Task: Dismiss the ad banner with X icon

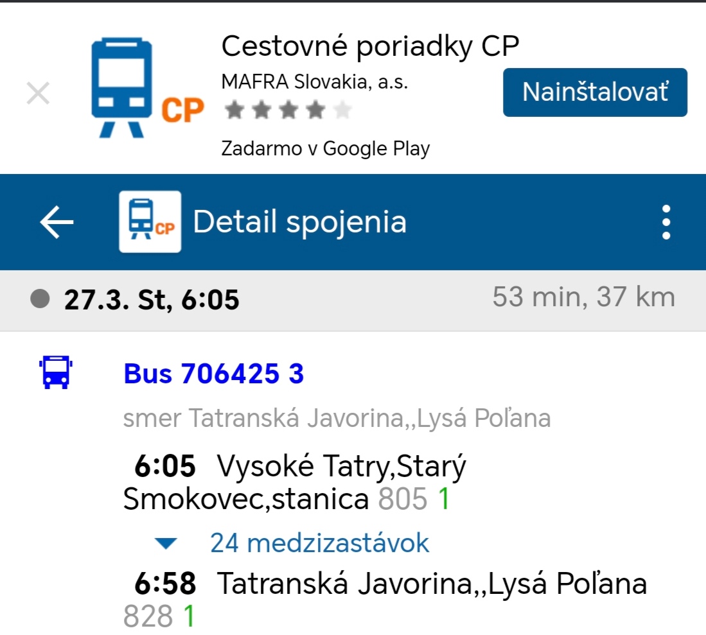Action: point(38,94)
